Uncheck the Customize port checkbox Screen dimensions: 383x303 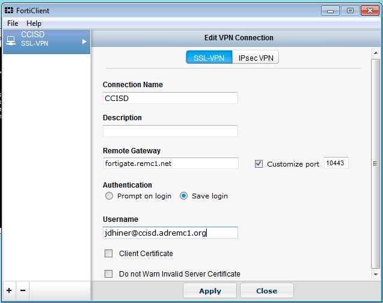pyautogui.click(x=259, y=164)
